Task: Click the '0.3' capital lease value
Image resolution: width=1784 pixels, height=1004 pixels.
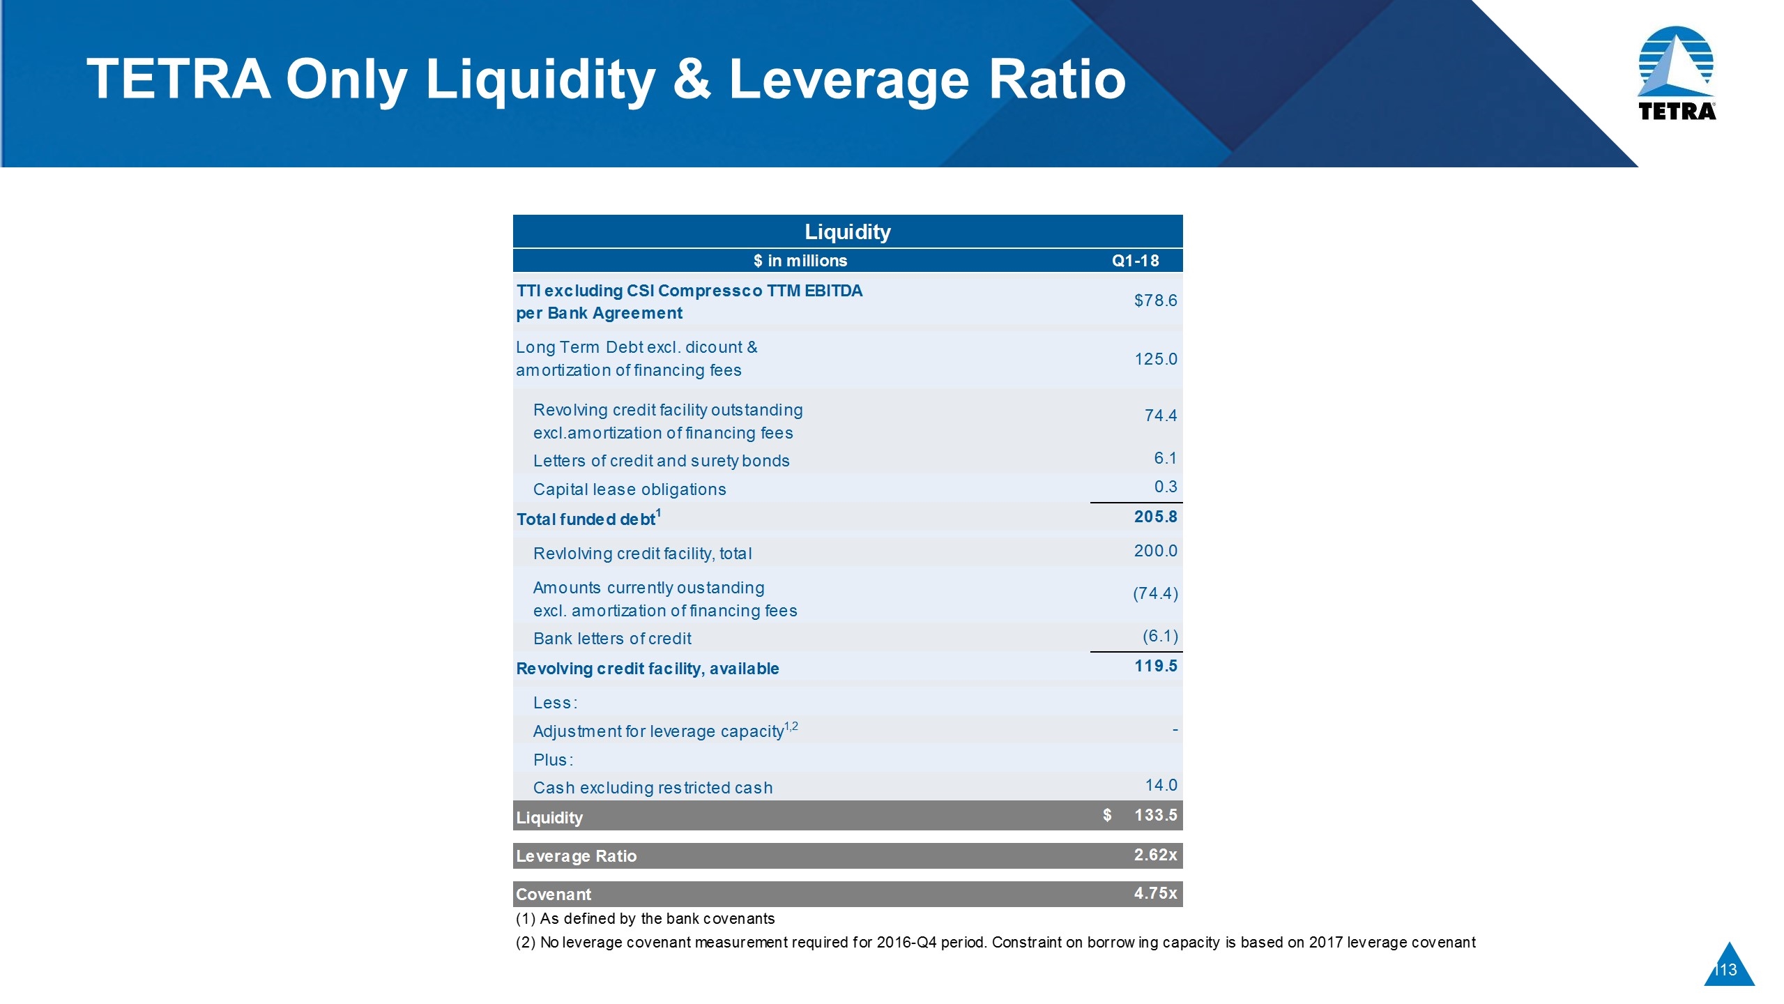Action: tap(1165, 487)
